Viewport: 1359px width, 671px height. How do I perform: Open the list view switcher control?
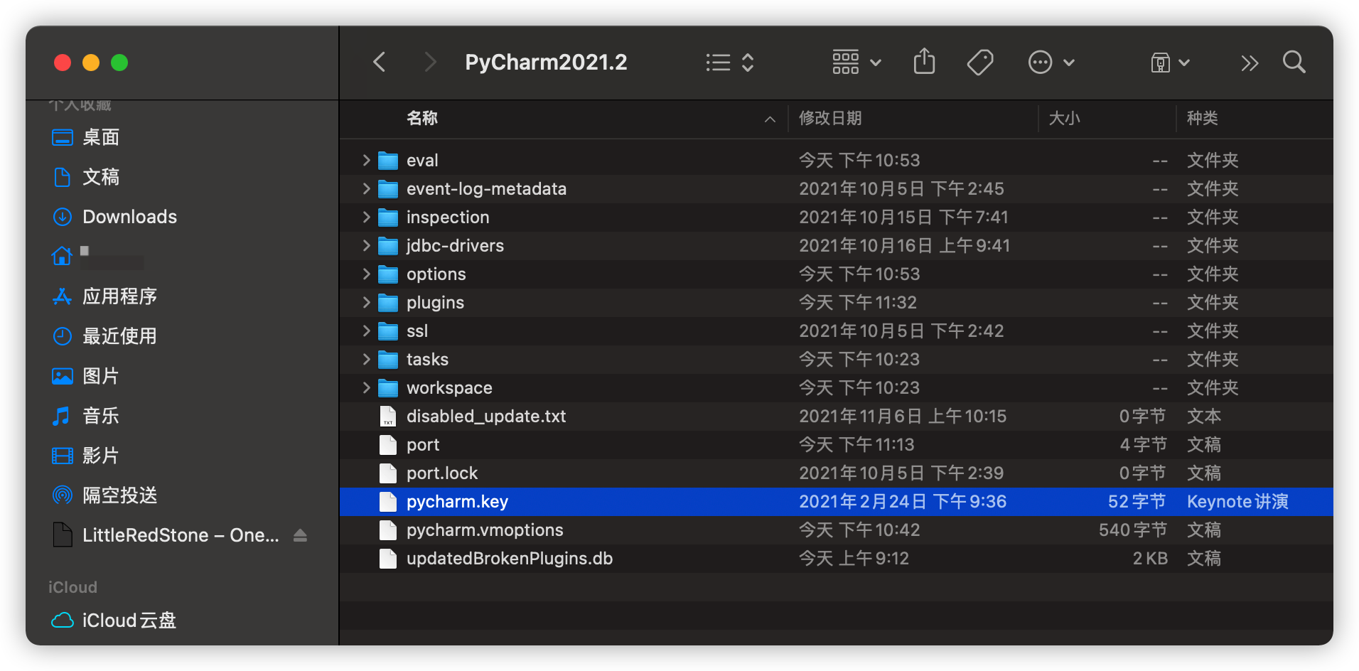click(x=729, y=63)
